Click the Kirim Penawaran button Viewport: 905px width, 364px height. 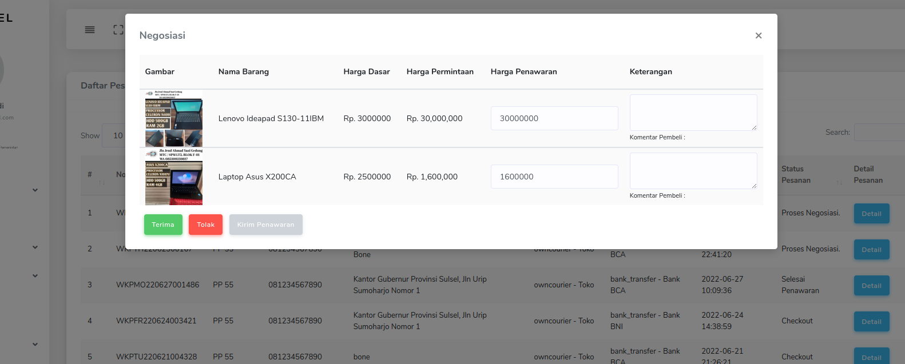click(x=265, y=225)
